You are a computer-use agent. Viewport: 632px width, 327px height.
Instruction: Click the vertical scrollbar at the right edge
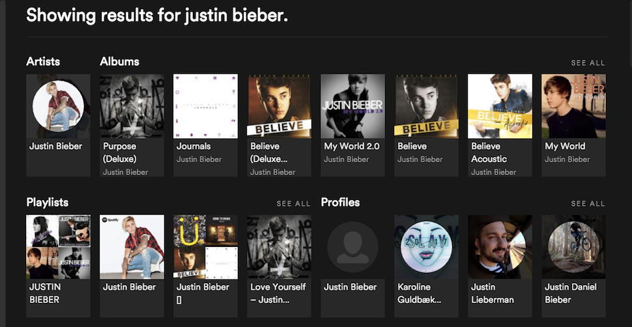(x=629, y=33)
